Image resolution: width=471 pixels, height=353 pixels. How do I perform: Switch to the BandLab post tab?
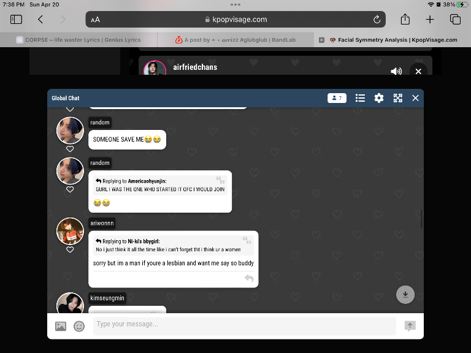pyautogui.click(x=235, y=40)
